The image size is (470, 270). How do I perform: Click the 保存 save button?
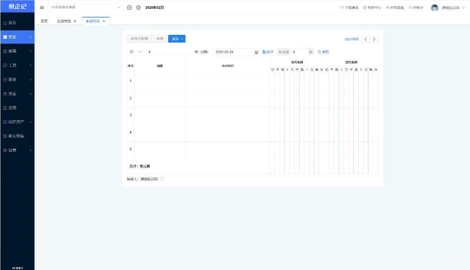[x=160, y=39]
